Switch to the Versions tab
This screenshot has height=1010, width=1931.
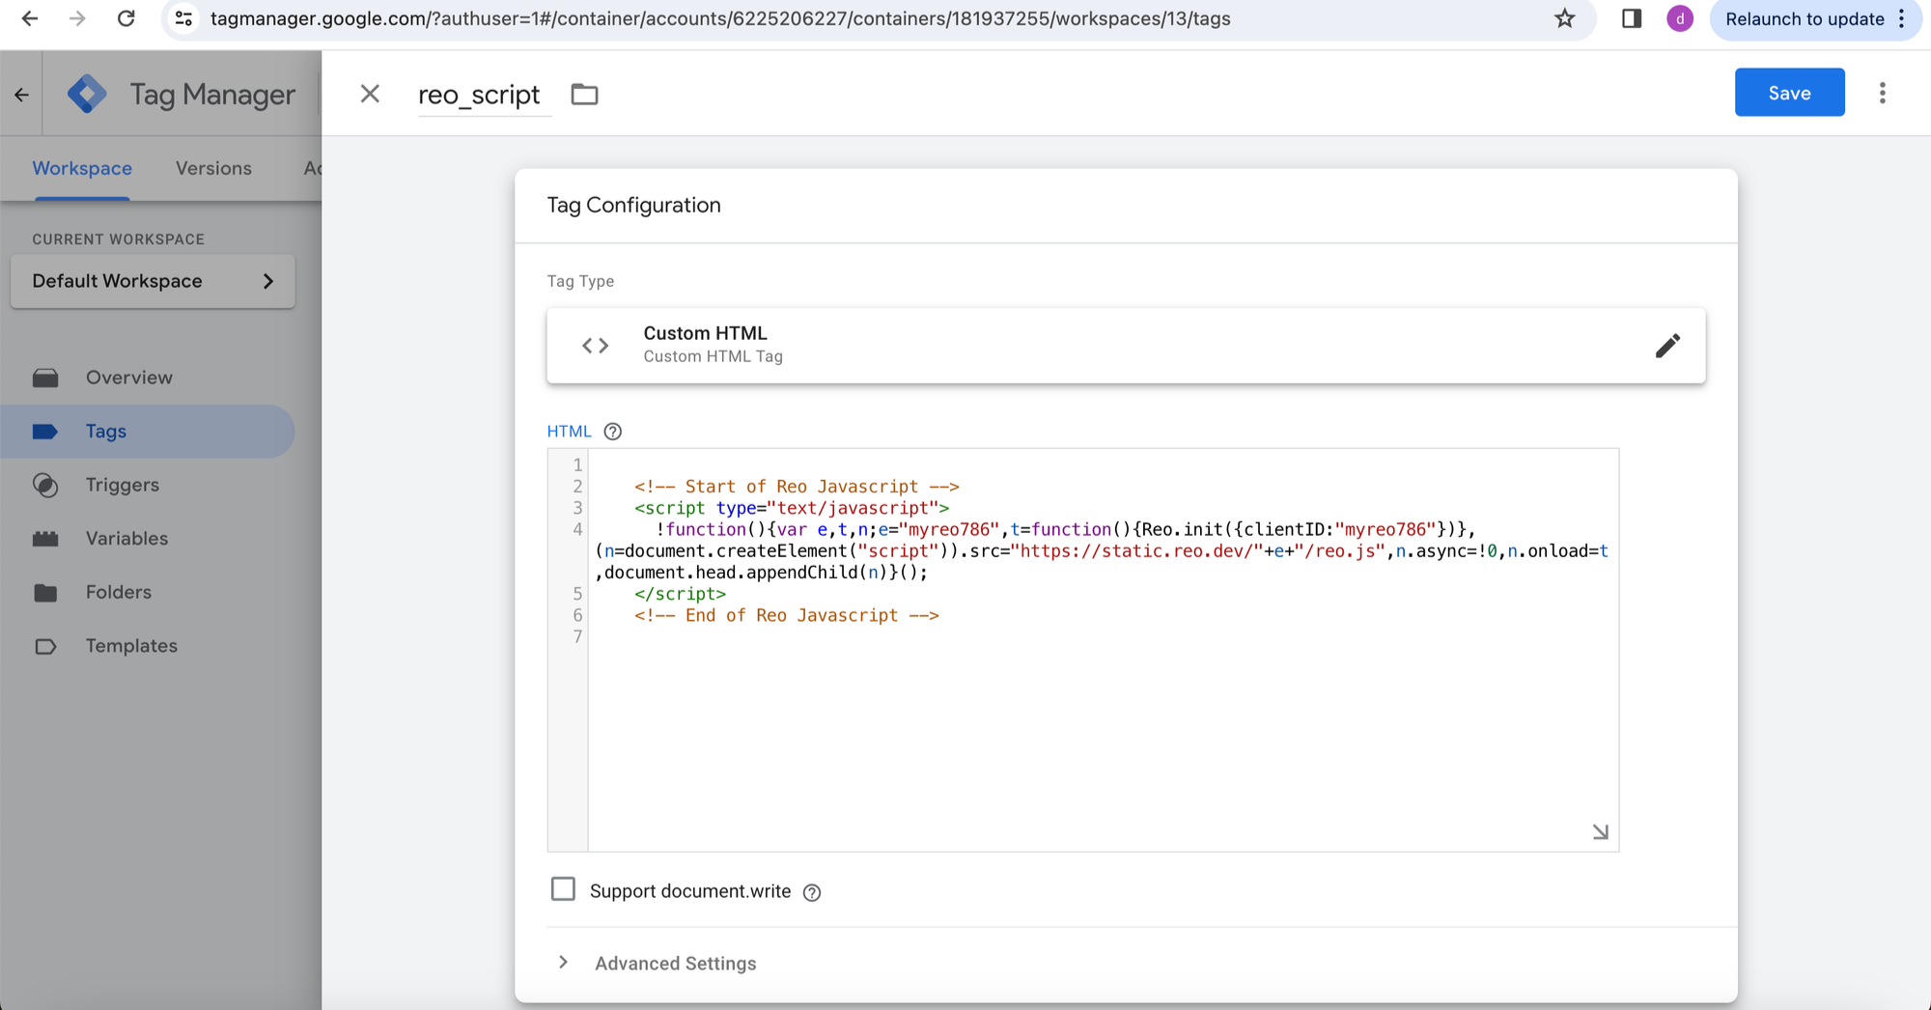(x=213, y=168)
